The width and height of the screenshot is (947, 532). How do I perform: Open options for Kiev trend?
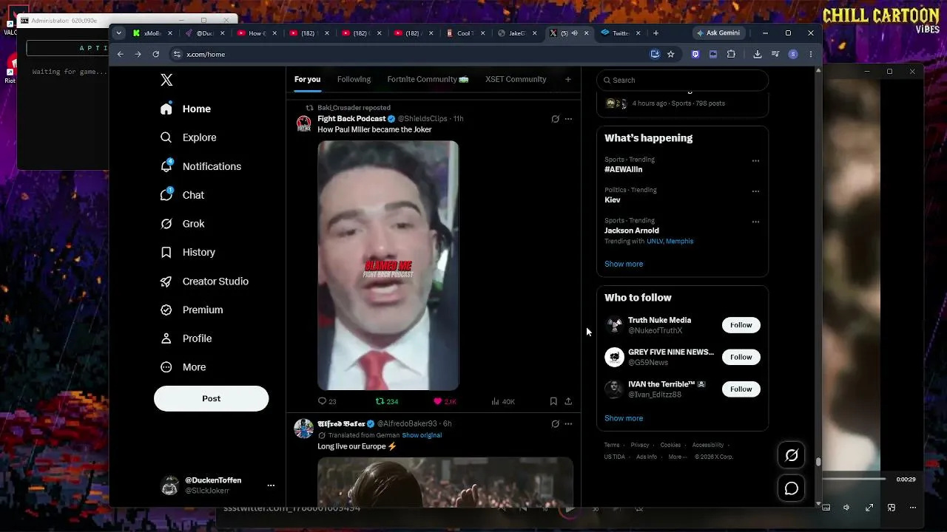tap(755, 191)
